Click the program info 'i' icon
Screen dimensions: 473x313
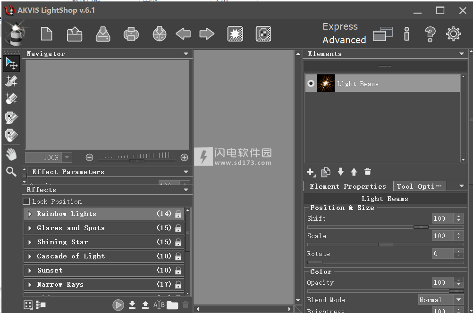point(406,34)
